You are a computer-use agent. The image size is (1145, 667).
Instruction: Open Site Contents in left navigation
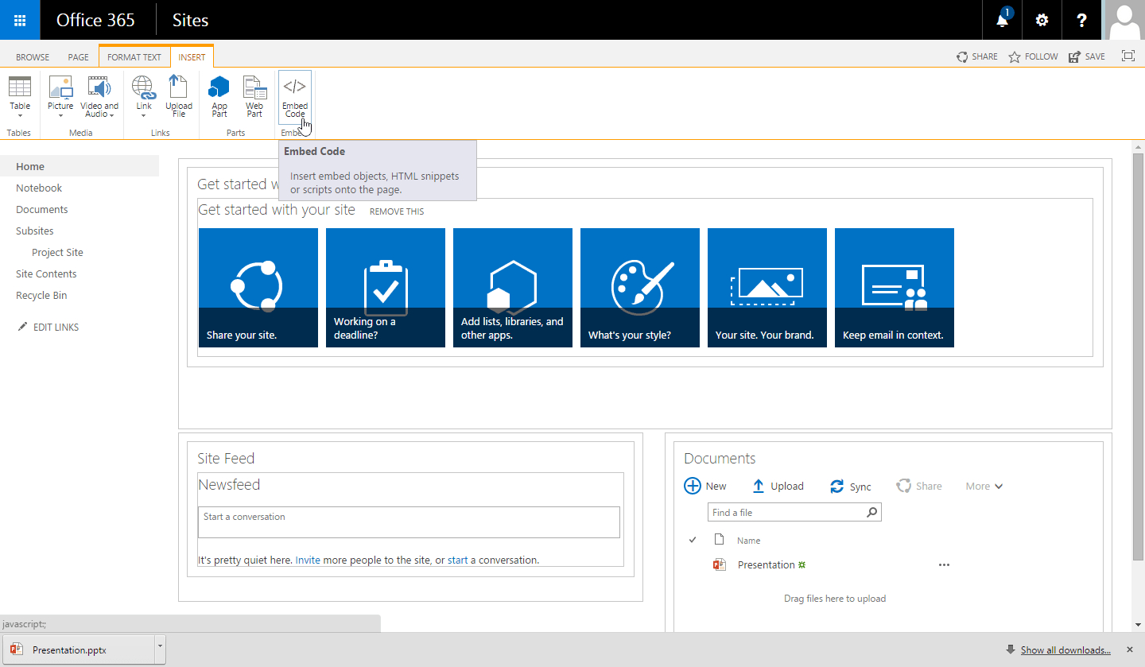pyautogui.click(x=46, y=274)
